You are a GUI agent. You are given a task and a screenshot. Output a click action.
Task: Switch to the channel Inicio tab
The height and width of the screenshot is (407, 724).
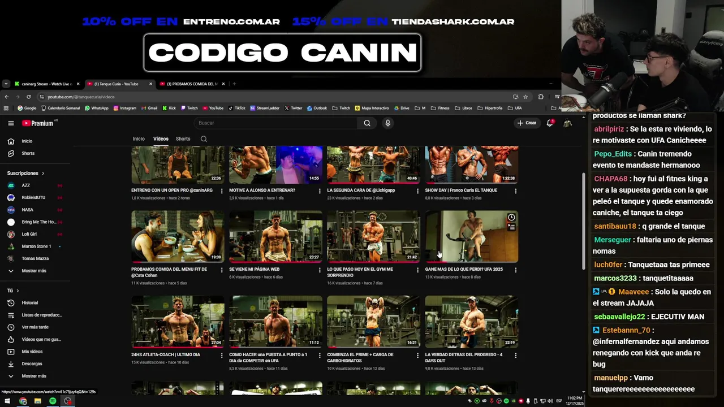click(139, 138)
